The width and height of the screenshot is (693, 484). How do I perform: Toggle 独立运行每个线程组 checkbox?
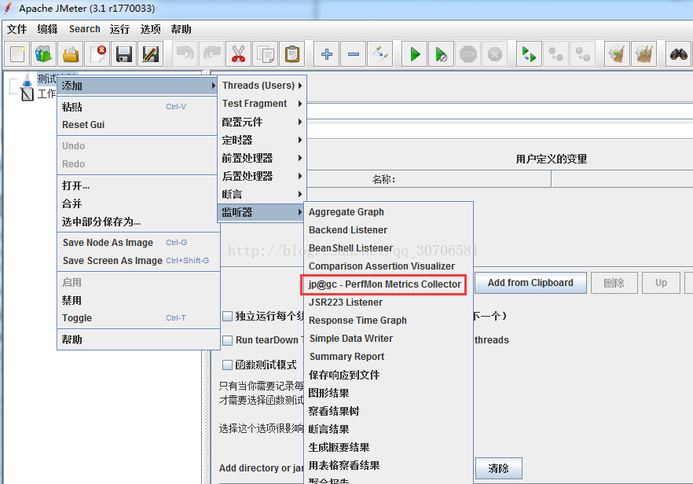pyautogui.click(x=227, y=316)
